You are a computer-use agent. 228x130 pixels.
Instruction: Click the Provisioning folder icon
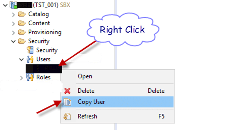pos(22,32)
